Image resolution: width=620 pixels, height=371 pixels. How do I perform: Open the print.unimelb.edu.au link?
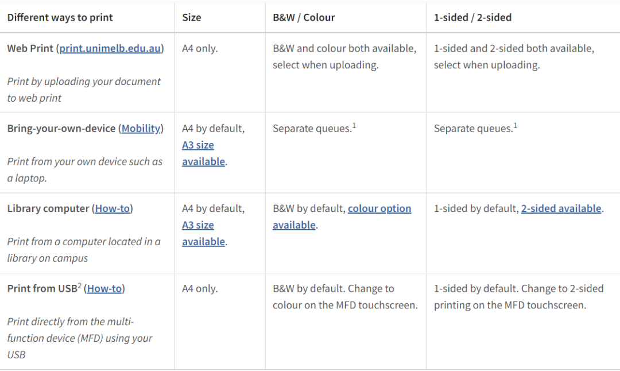[110, 48]
